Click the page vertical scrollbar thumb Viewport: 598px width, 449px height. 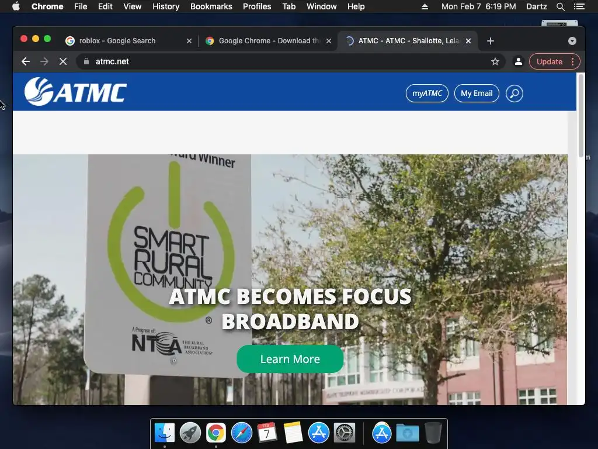click(580, 115)
